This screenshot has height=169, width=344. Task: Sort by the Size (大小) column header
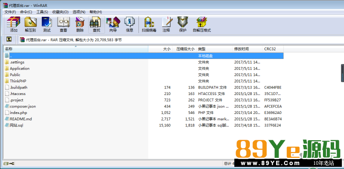pos(160,49)
